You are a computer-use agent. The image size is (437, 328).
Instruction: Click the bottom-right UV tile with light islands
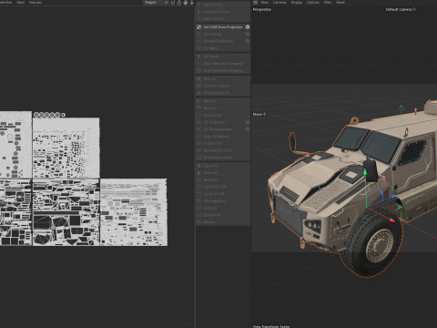(134, 212)
